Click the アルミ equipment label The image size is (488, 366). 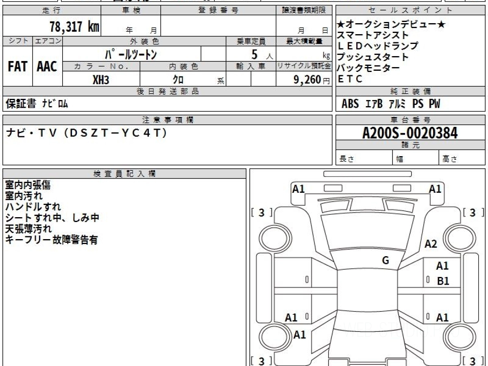(x=397, y=104)
